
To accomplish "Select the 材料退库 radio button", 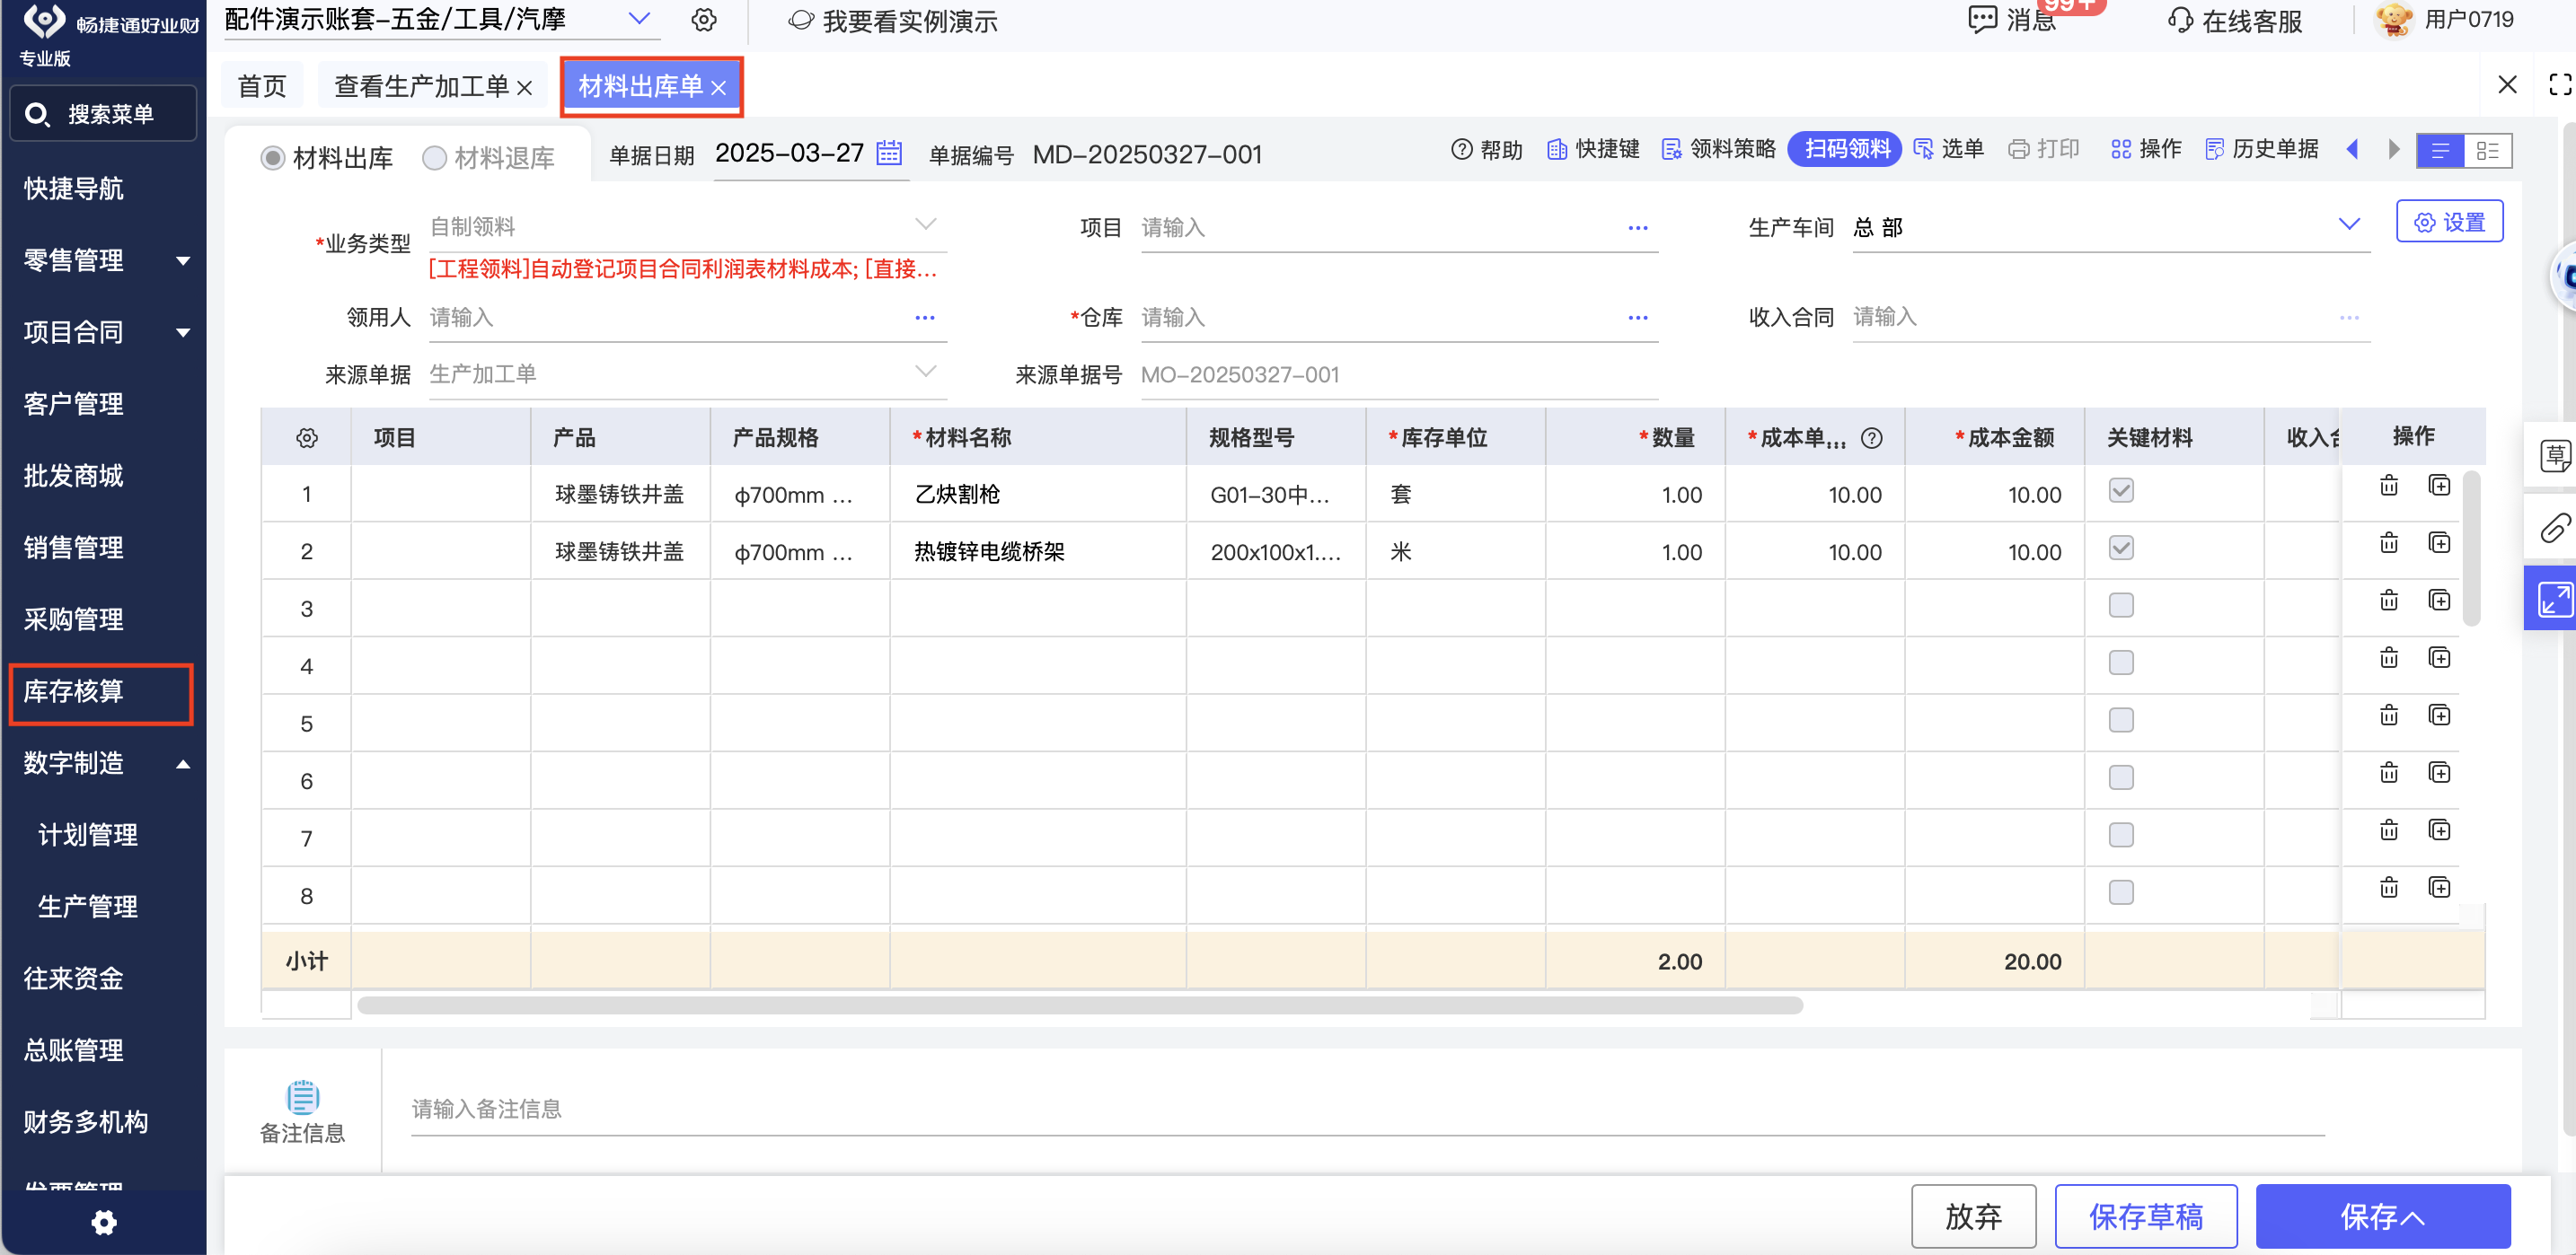I will pos(434,158).
